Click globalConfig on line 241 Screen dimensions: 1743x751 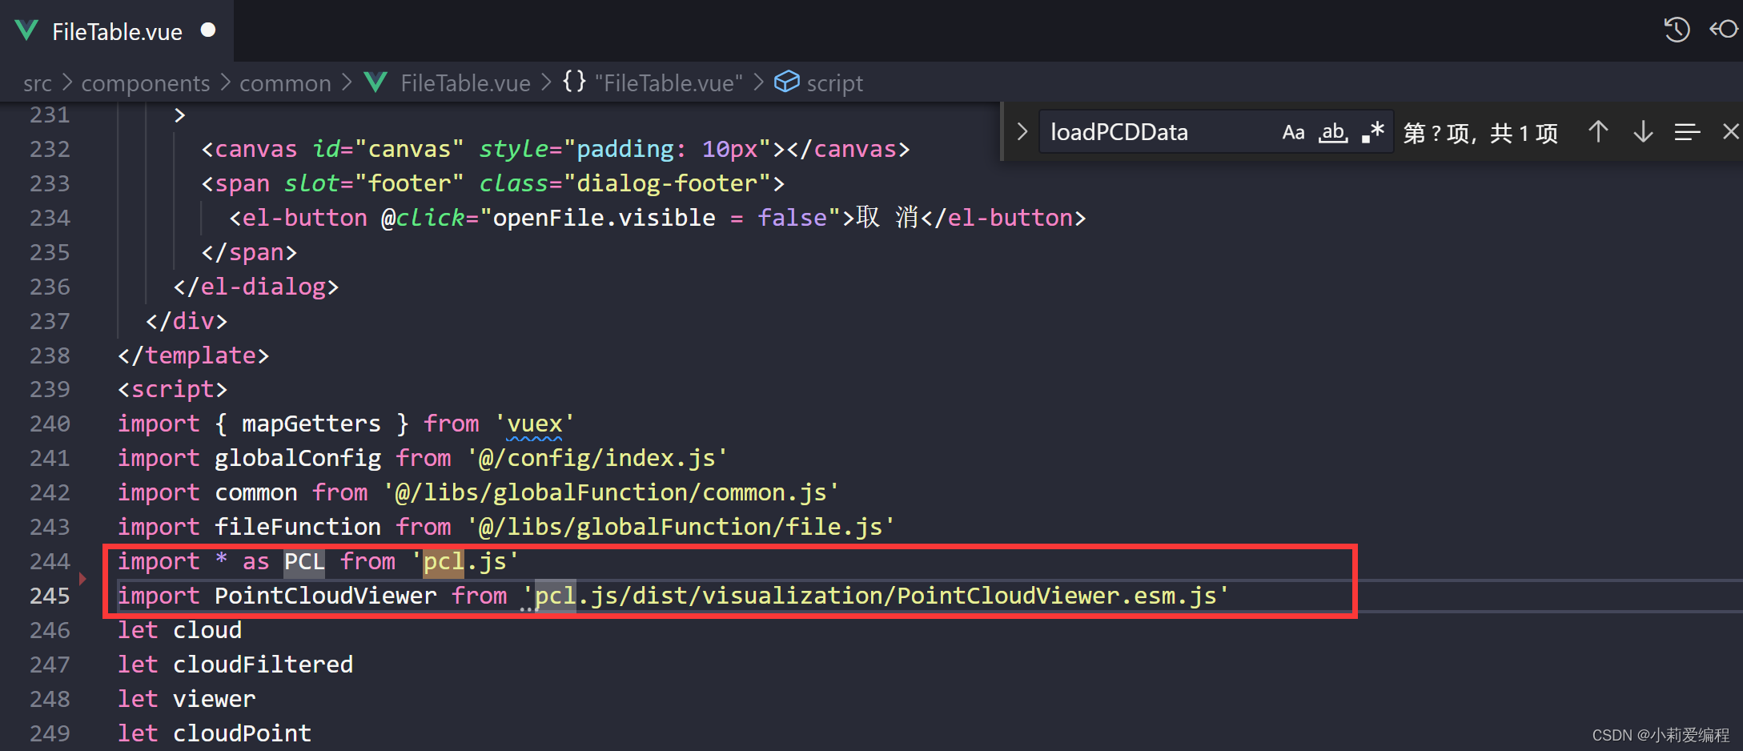point(297,458)
